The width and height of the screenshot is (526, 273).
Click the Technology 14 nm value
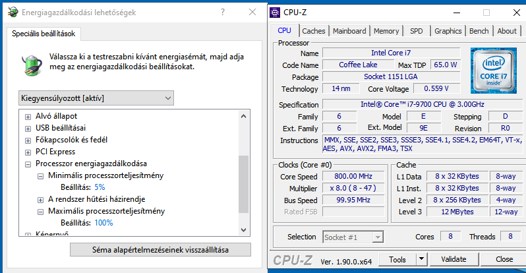click(341, 88)
